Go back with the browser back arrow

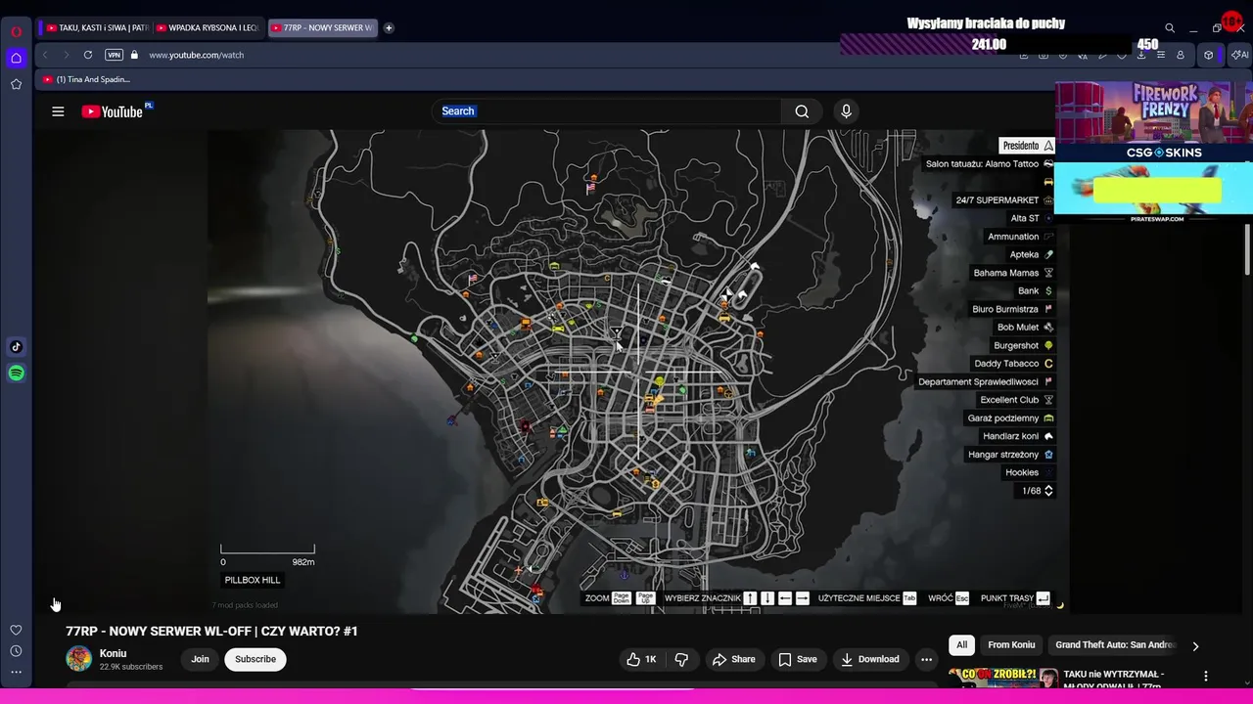tap(45, 55)
